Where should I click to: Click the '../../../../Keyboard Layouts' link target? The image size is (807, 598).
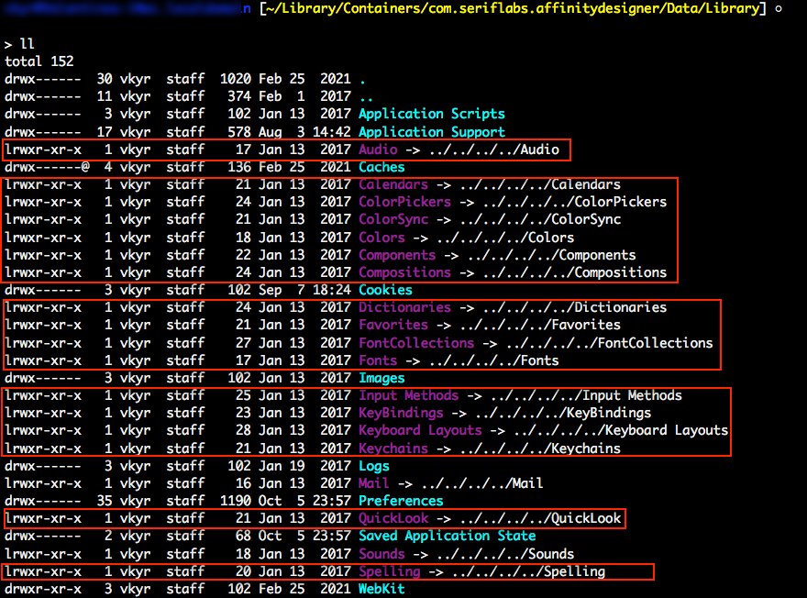pos(621,431)
